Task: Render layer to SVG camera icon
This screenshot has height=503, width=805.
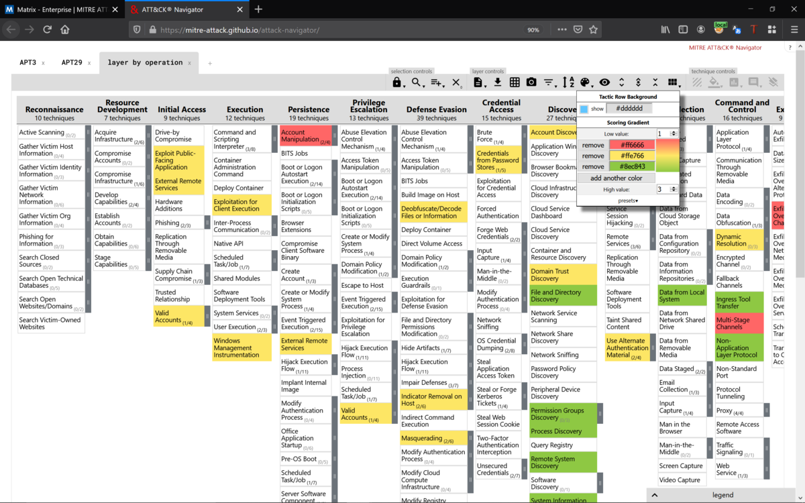Action: point(531,82)
